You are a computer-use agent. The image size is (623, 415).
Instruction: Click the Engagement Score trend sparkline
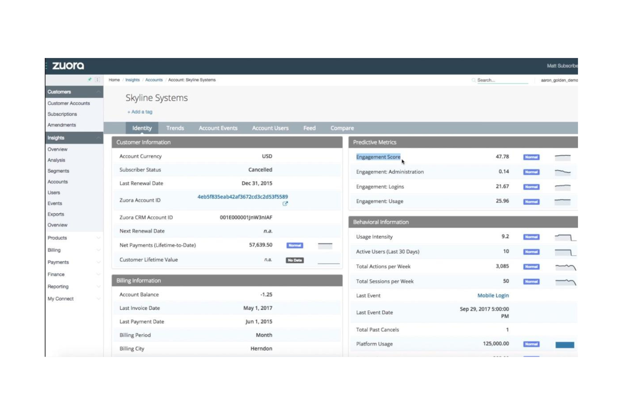tap(563, 157)
